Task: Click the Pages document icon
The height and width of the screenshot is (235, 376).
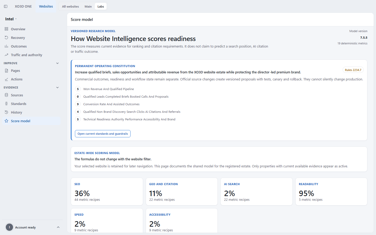Action: [x=6, y=70]
